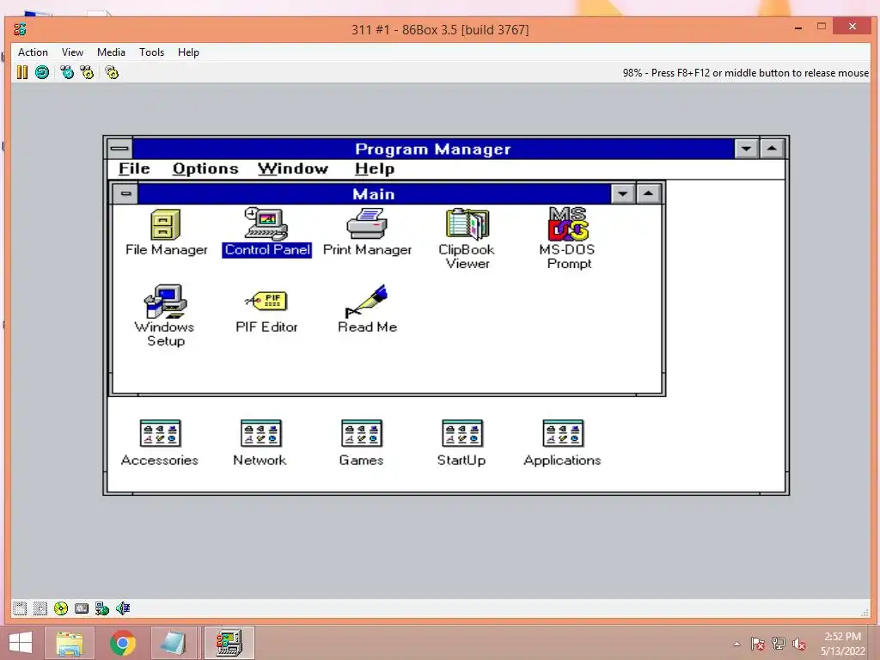880x660 pixels.
Task: Open the Action Center flag icon
Action: tap(757, 644)
